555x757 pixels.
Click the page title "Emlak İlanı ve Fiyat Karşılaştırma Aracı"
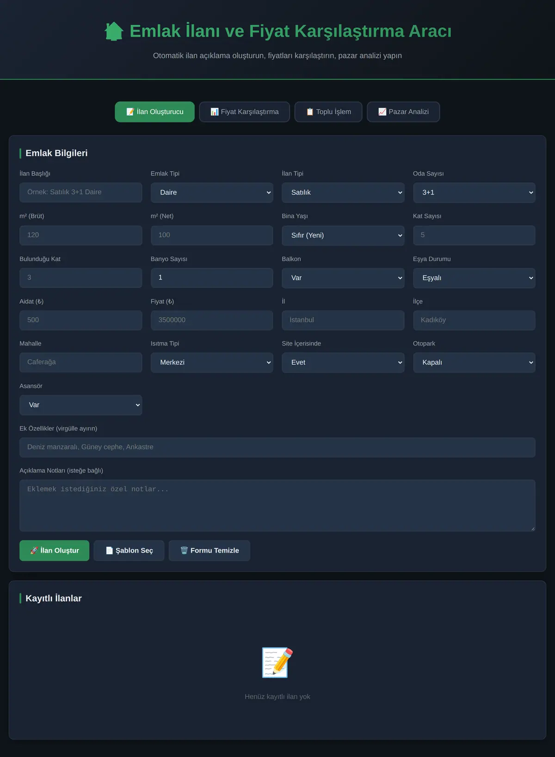click(290, 31)
